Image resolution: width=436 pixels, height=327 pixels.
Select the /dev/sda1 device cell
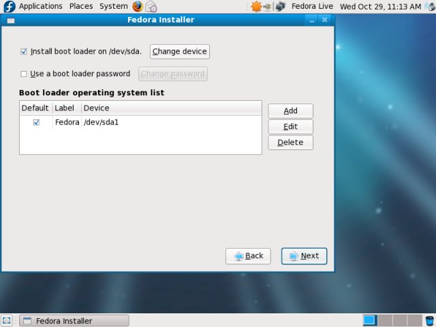point(102,123)
